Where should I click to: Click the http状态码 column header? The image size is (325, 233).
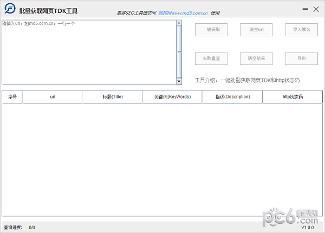292,97
